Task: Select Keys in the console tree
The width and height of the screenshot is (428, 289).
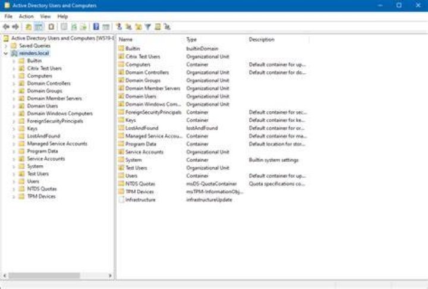Action: (32, 128)
